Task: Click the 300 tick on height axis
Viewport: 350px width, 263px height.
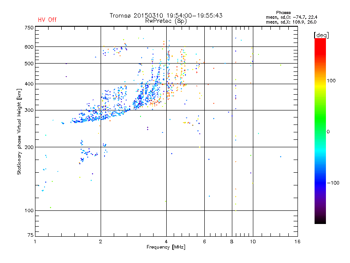Action: (x=29, y=110)
